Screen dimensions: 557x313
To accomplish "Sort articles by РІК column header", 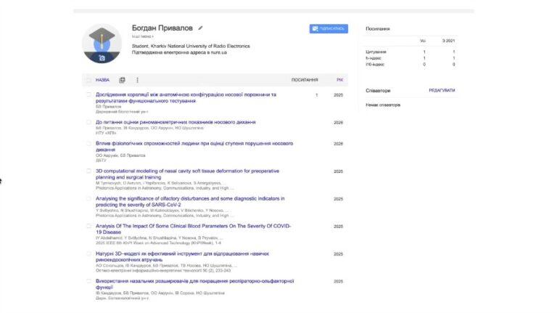I will (x=340, y=80).
